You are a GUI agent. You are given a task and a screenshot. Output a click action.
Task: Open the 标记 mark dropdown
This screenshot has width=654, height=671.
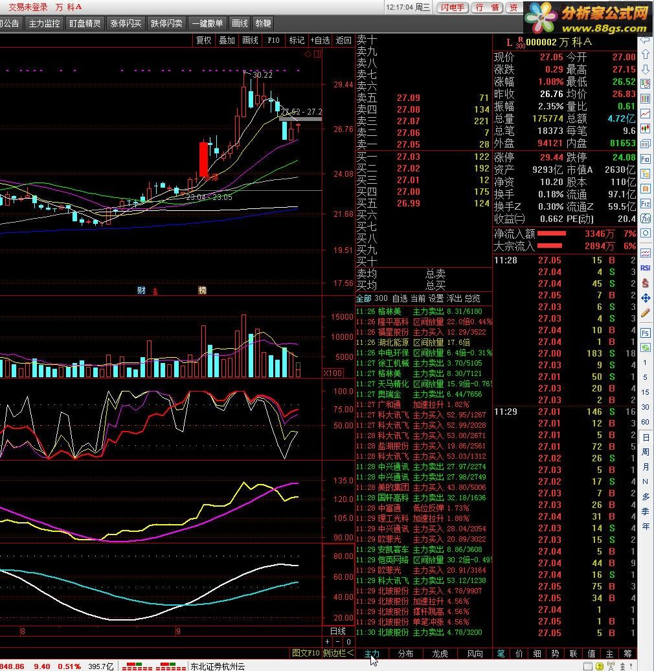click(297, 40)
